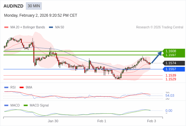Click the date and time line
Viewport: 186px width, 126px height.
pyautogui.click(x=41, y=15)
